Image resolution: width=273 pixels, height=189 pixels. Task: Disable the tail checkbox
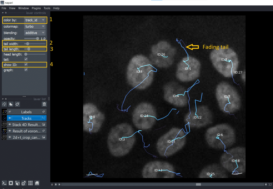pyautogui.click(x=26, y=59)
